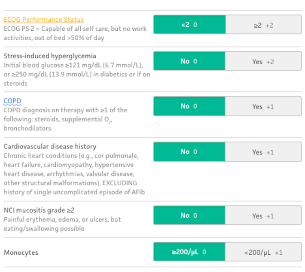Select No for NCI mucositis grade
The image size is (305, 272).
click(x=189, y=215)
